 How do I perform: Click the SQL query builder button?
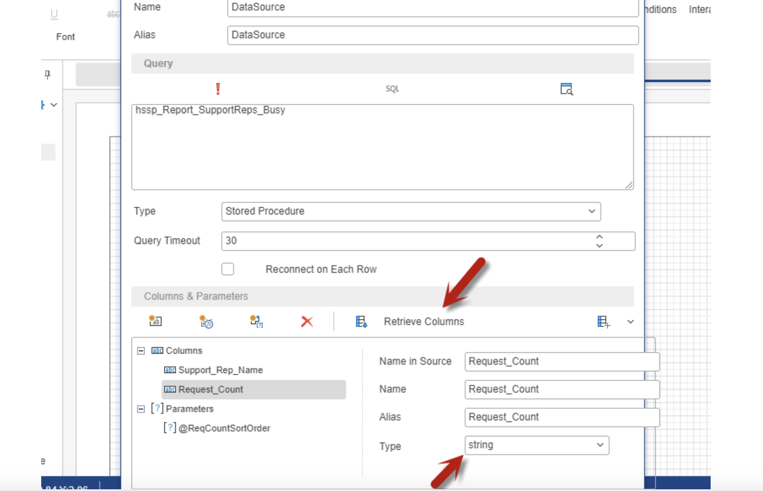coord(392,89)
